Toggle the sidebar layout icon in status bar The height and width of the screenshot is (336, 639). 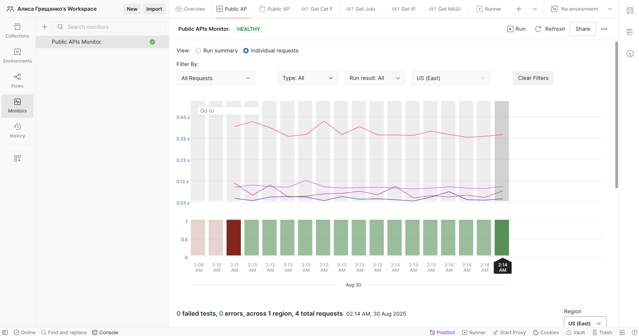tap(5, 332)
